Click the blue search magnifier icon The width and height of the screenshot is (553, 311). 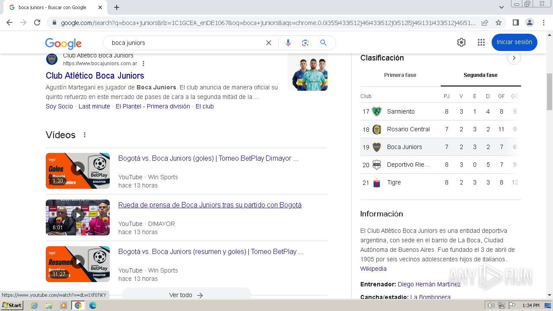pos(323,43)
